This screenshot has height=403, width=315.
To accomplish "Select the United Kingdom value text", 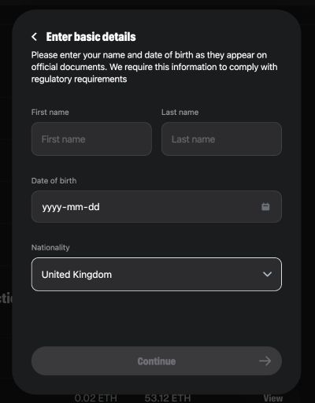I will click(76, 275).
